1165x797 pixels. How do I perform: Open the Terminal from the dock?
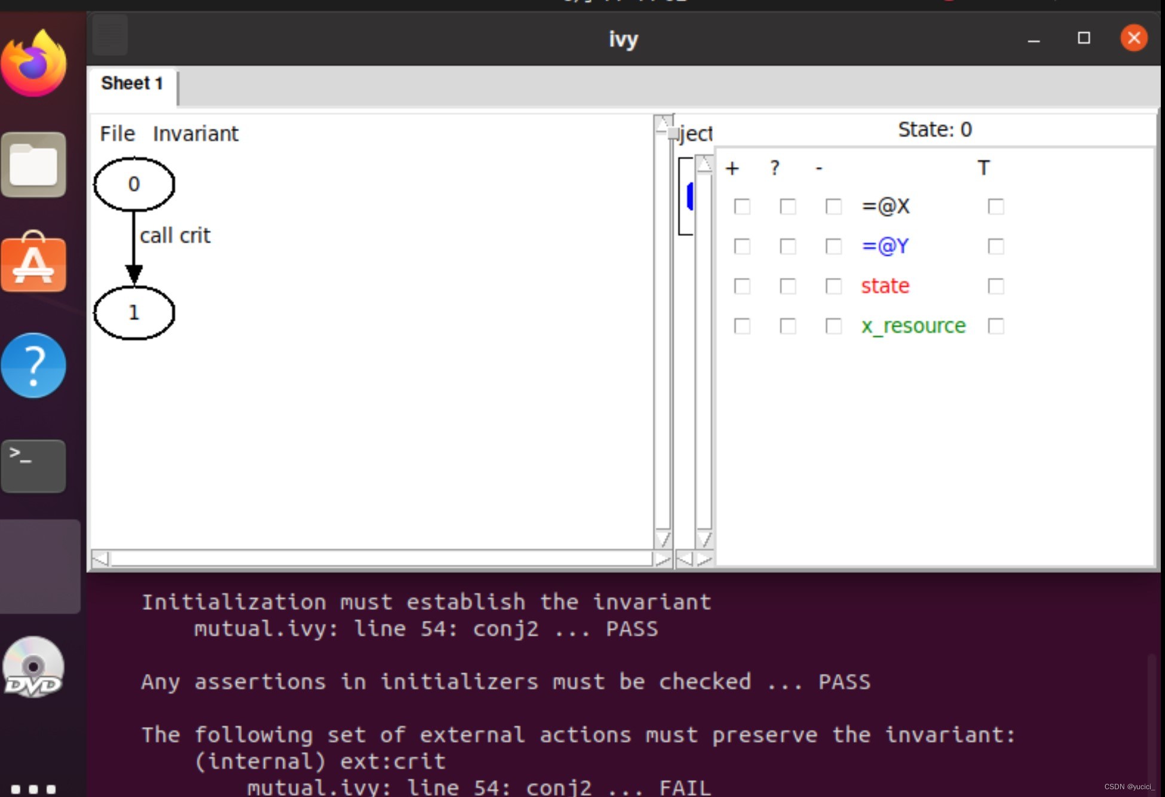coord(33,466)
